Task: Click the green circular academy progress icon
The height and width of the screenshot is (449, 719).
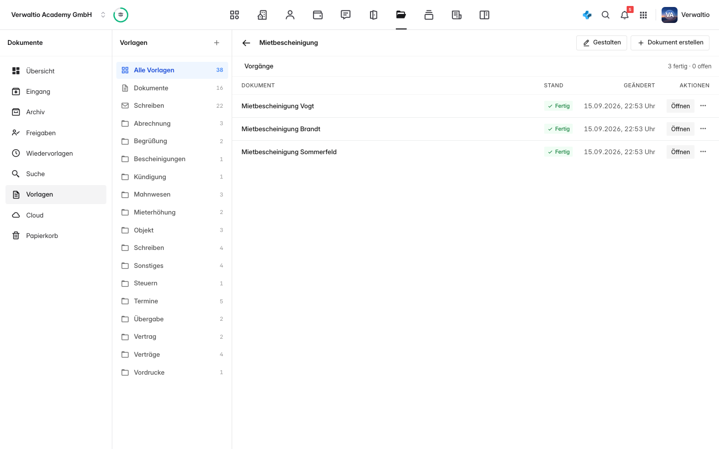Action: pos(121,15)
